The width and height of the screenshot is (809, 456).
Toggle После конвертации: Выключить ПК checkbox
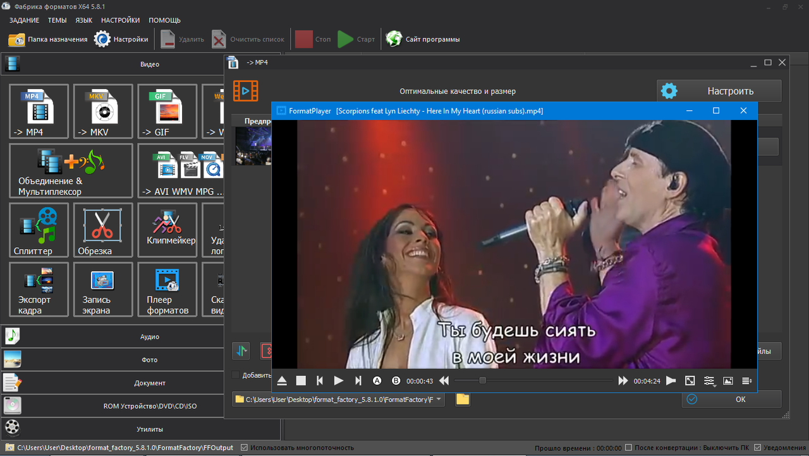[x=629, y=448]
